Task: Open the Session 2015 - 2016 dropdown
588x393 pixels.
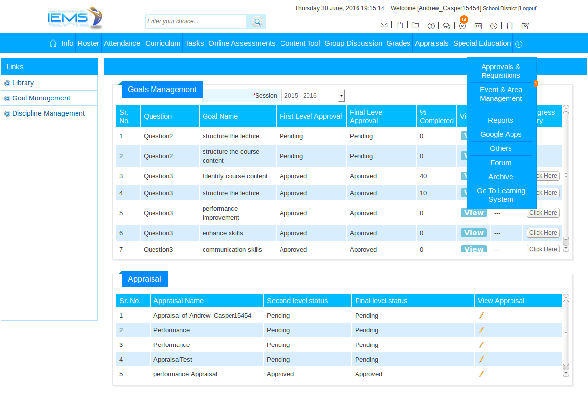Action: tap(313, 96)
